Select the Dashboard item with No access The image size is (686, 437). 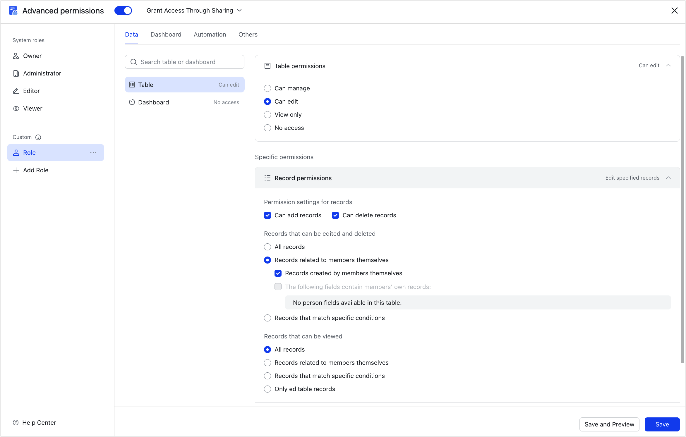[x=185, y=102]
